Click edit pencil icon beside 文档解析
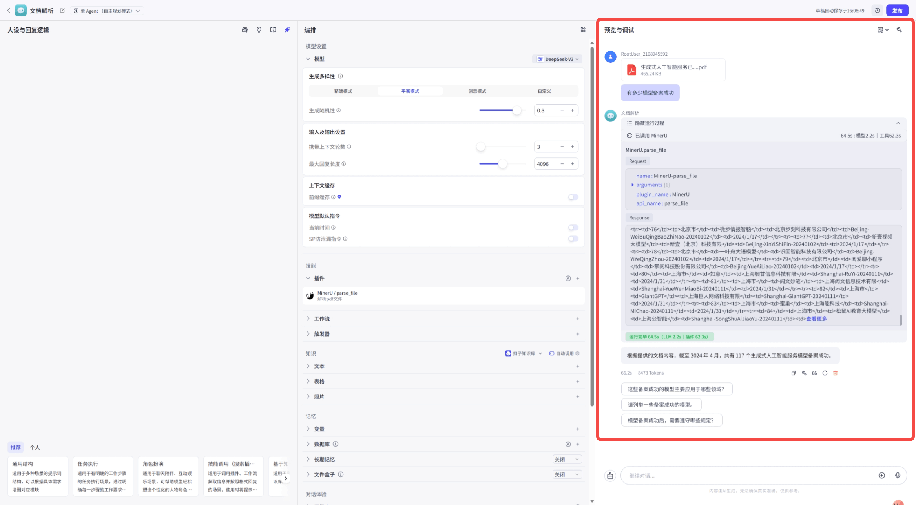Viewport: 916px width, 505px height. [62, 11]
